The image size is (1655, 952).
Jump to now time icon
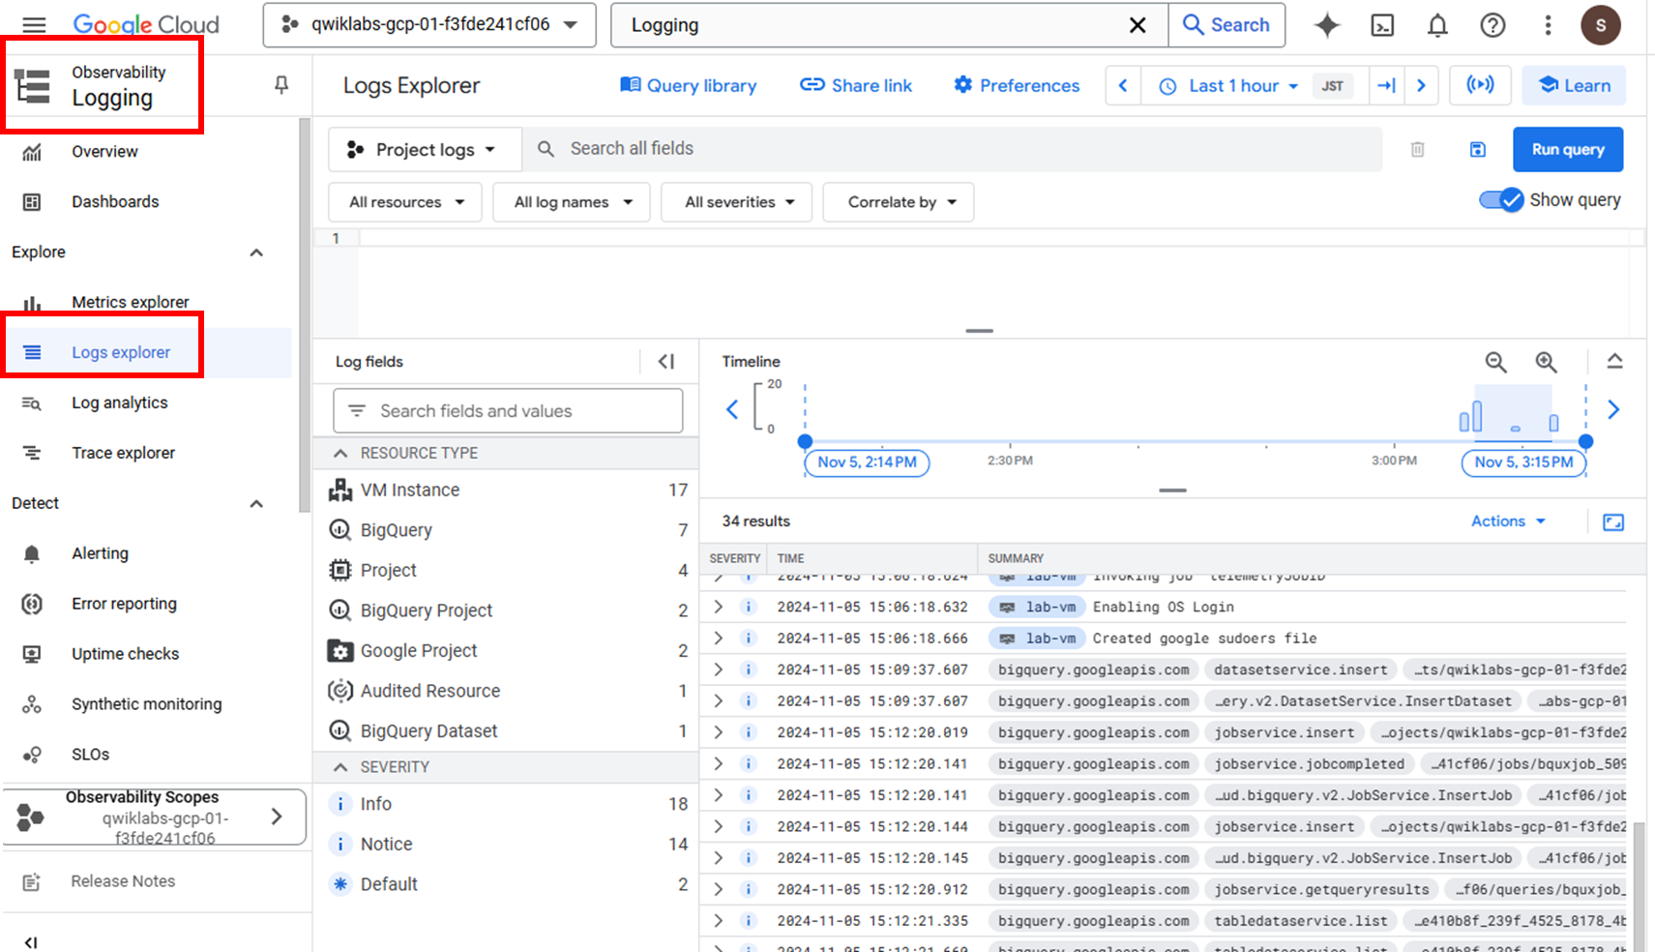1386,85
